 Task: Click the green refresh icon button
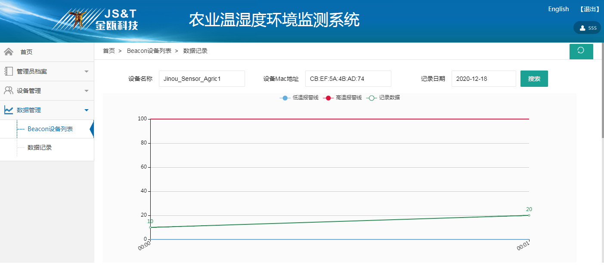tap(581, 51)
